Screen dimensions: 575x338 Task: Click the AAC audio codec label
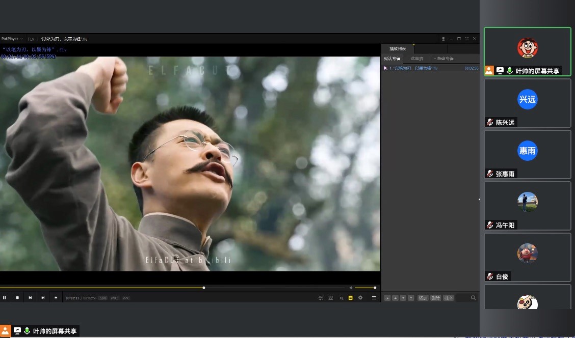pos(126,298)
